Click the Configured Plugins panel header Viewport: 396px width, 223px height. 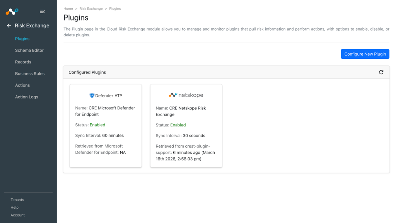point(226,72)
